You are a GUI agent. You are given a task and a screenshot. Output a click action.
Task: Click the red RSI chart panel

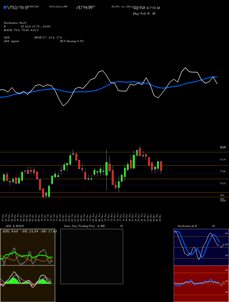(201, 284)
